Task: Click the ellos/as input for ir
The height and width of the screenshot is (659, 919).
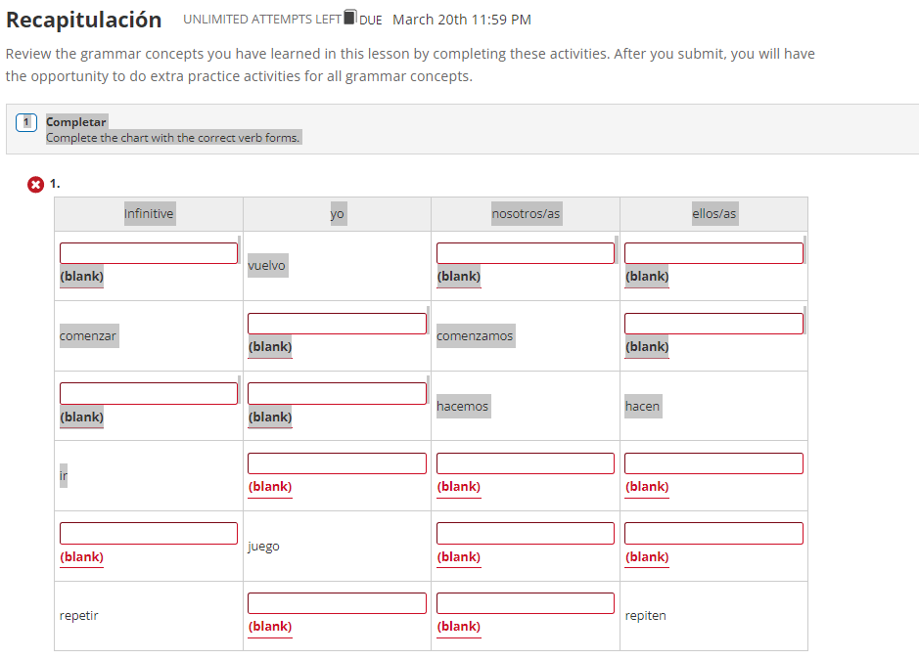Action: coord(713,463)
